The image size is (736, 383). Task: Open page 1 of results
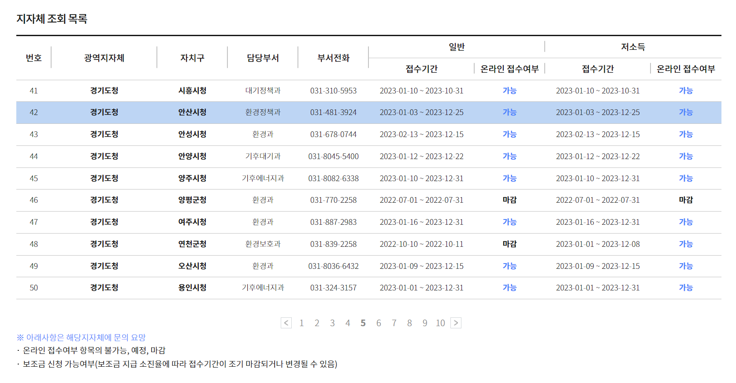coord(301,323)
